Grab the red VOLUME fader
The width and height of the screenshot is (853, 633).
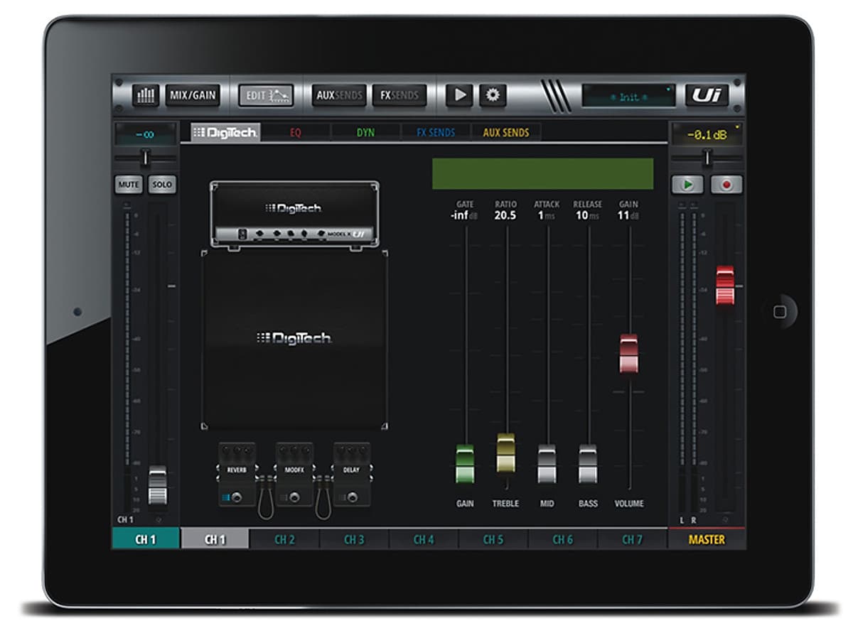tap(629, 353)
